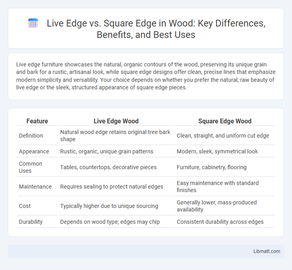Click 'Depends on wood type; edges may chip'
The width and height of the screenshot is (292, 270).
click(x=110, y=222)
